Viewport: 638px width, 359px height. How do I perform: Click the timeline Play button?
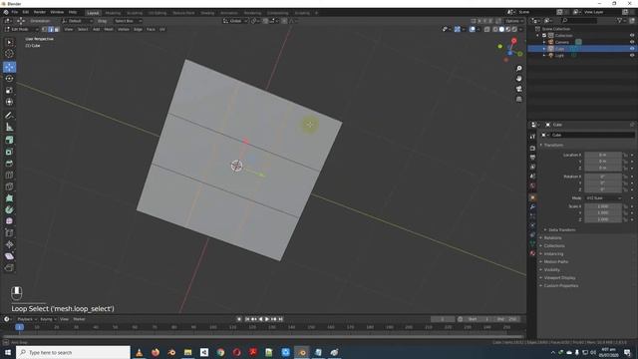coord(267,319)
